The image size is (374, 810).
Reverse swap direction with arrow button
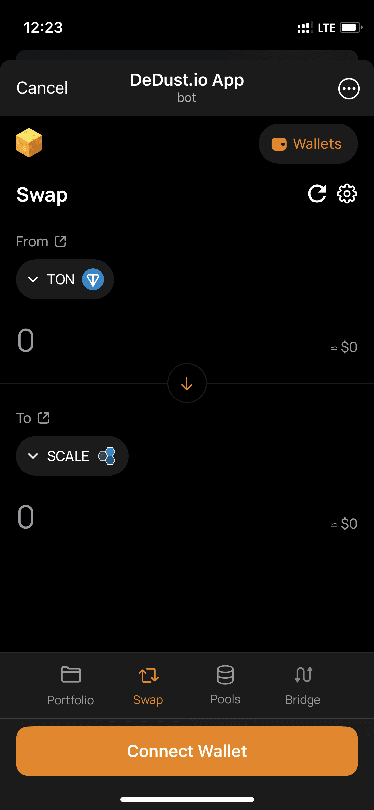187,383
